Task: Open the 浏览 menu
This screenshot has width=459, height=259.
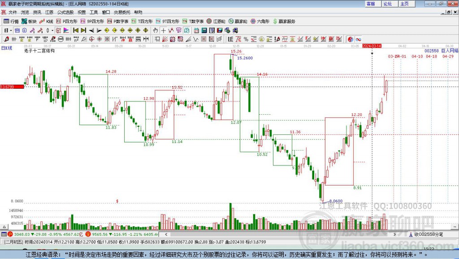Action: click(25, 12)
